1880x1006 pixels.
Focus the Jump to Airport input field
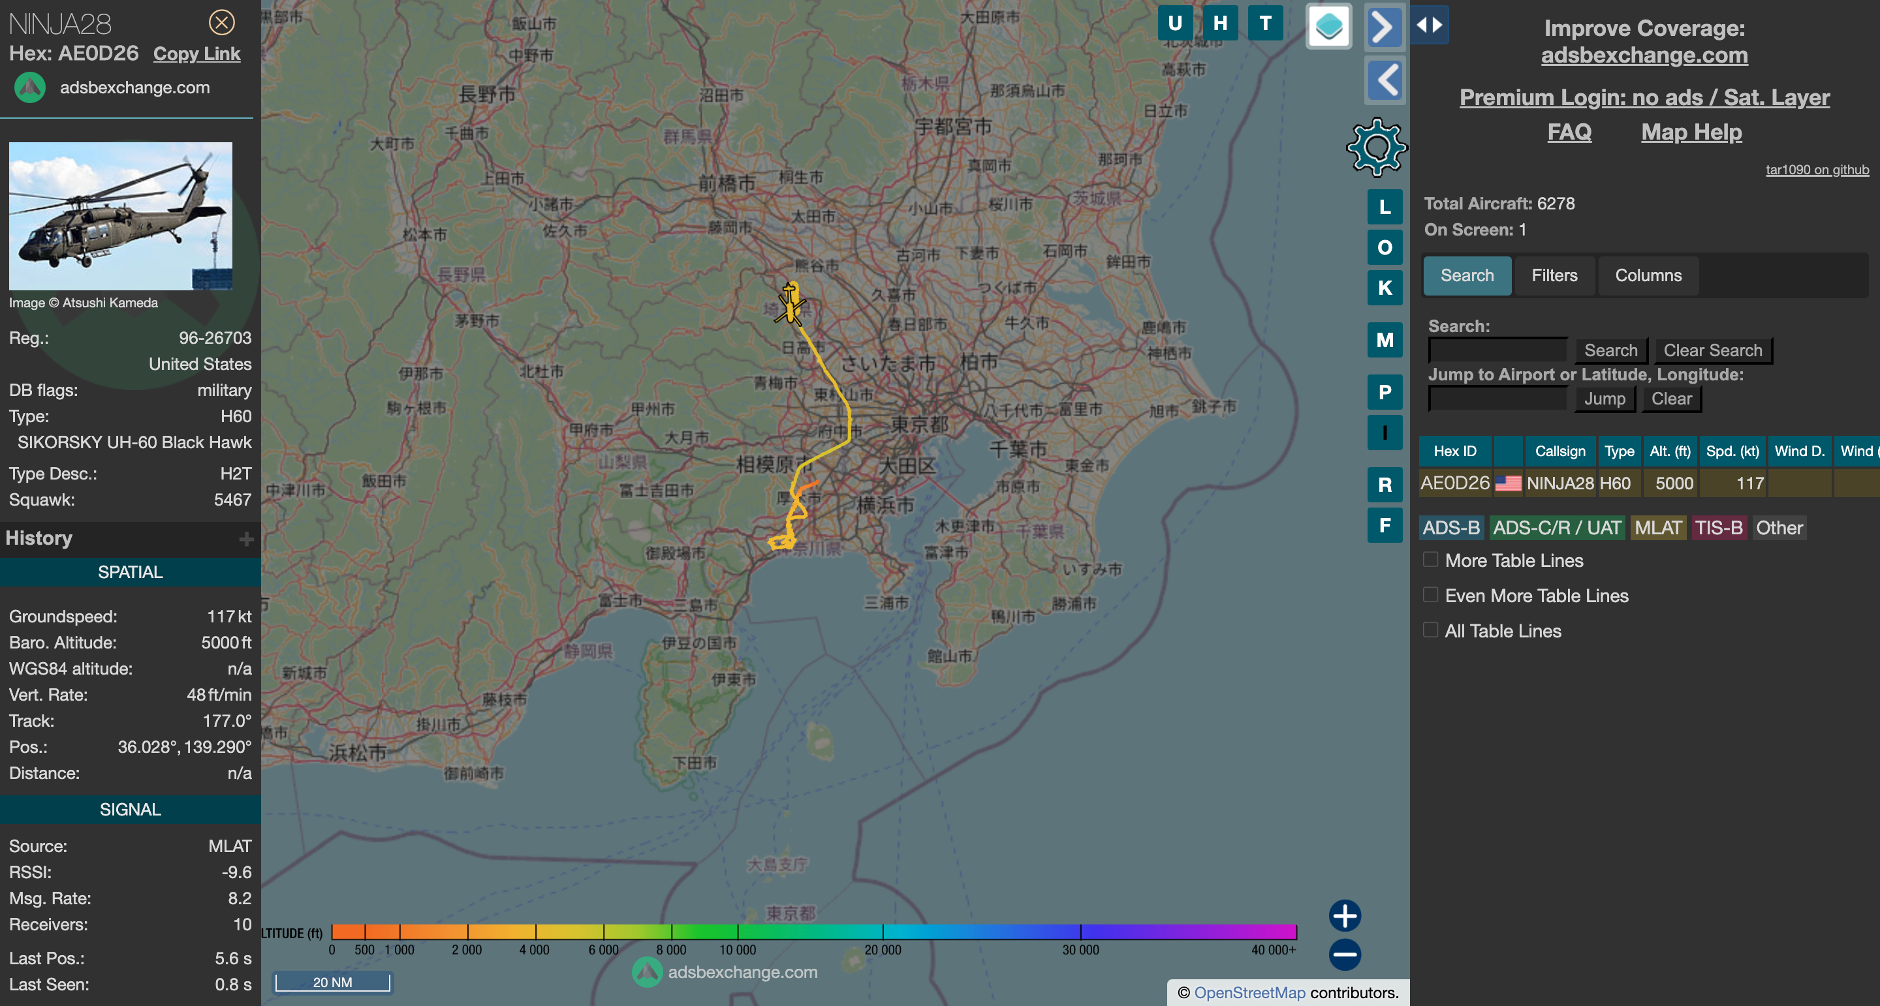1497,399
